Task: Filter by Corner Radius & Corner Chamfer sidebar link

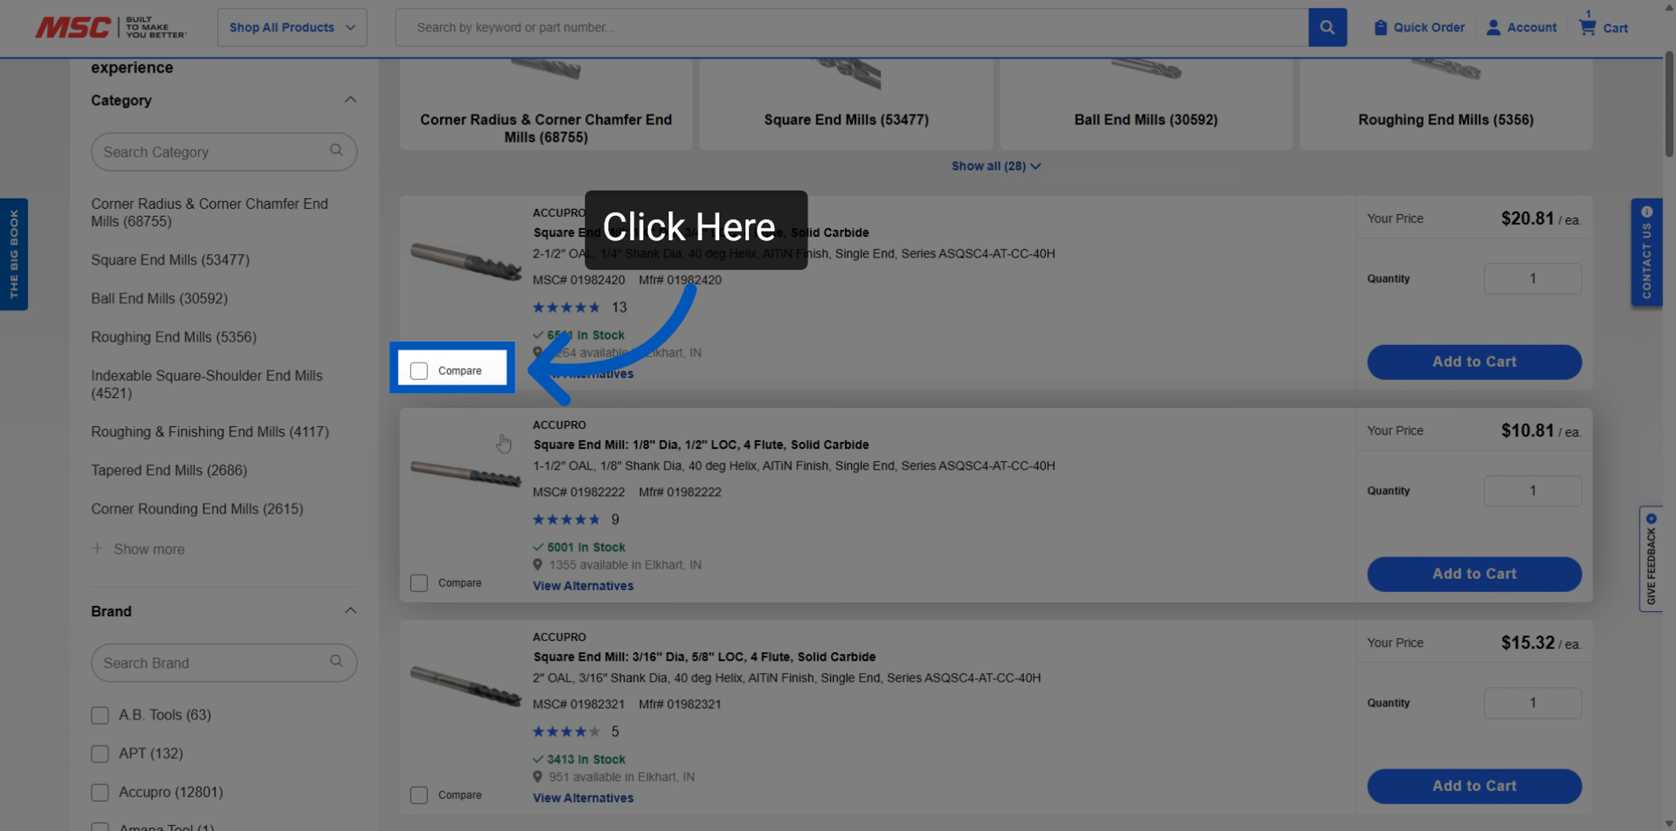Action: pyautogui.click(x=209, y=212)
